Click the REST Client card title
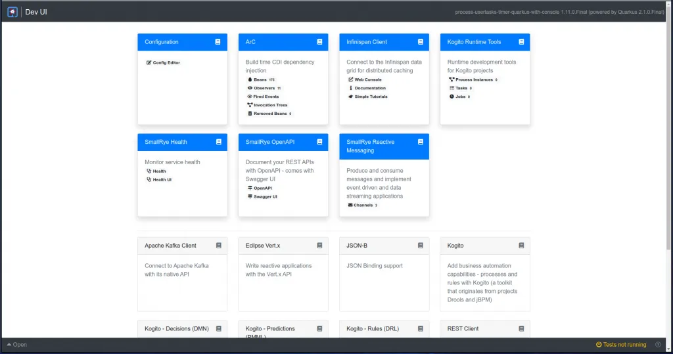This screenshot has width=673, height=354. click(x=463, y=328)
